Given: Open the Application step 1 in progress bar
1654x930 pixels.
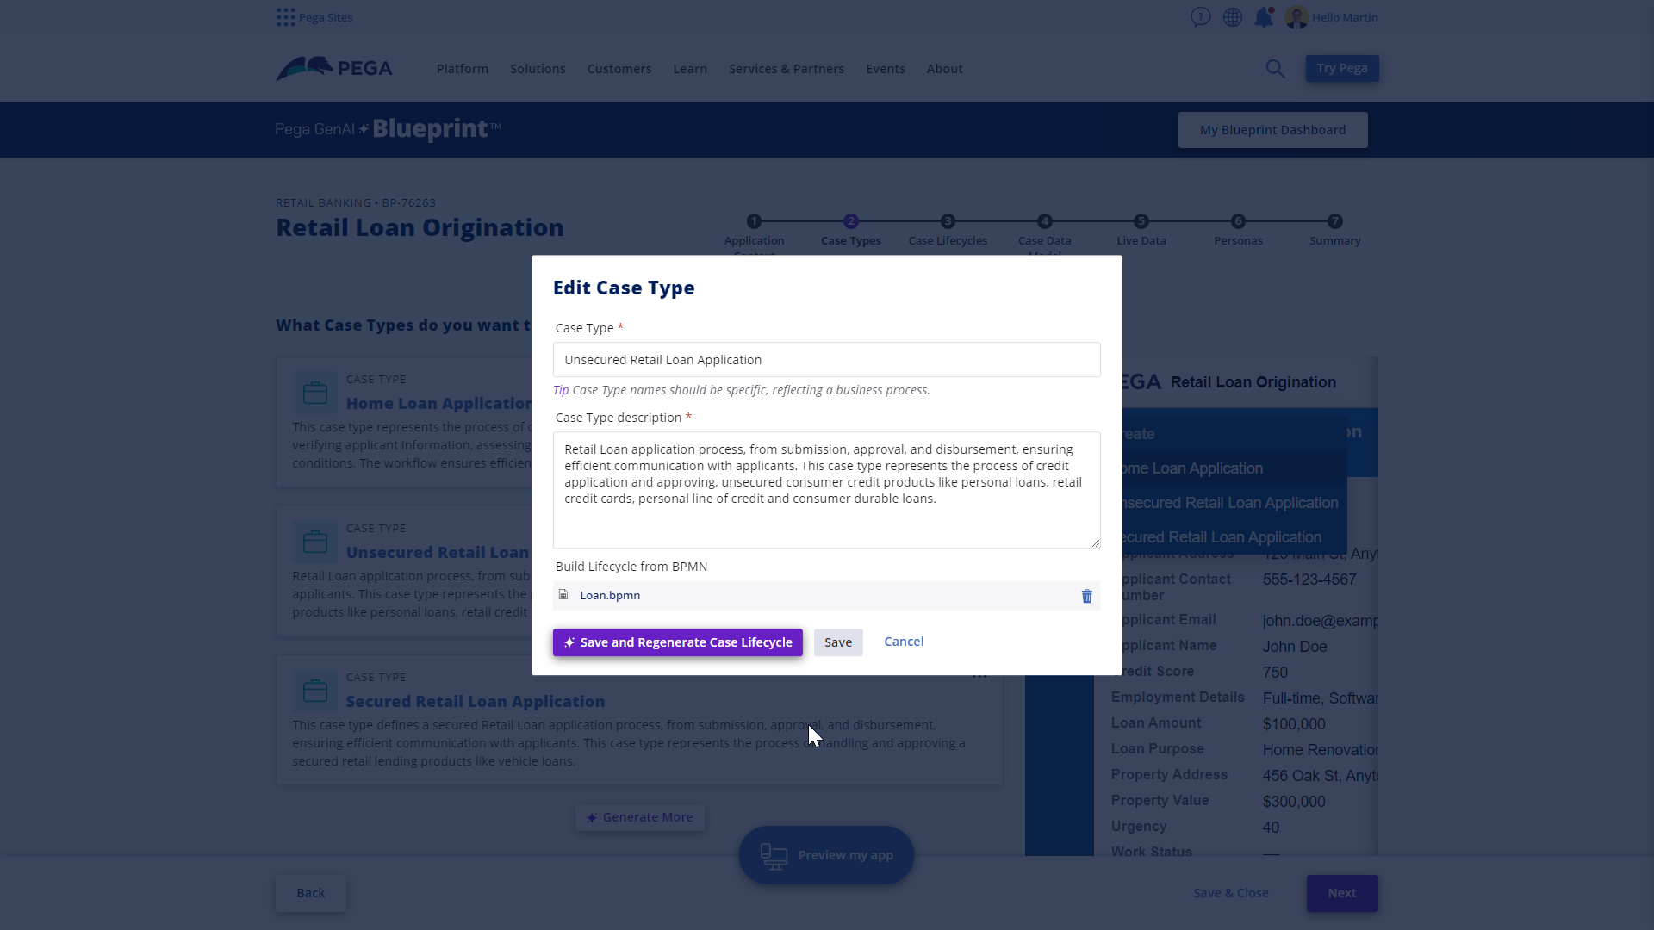Looking at the screenshot, I should [755, 220].
